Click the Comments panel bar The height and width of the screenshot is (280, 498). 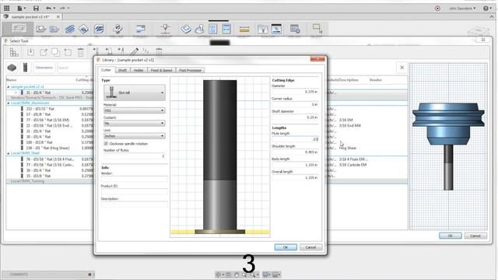[x=48, y=275]
